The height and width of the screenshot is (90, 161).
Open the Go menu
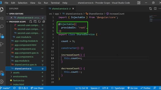tap(39, 3)
